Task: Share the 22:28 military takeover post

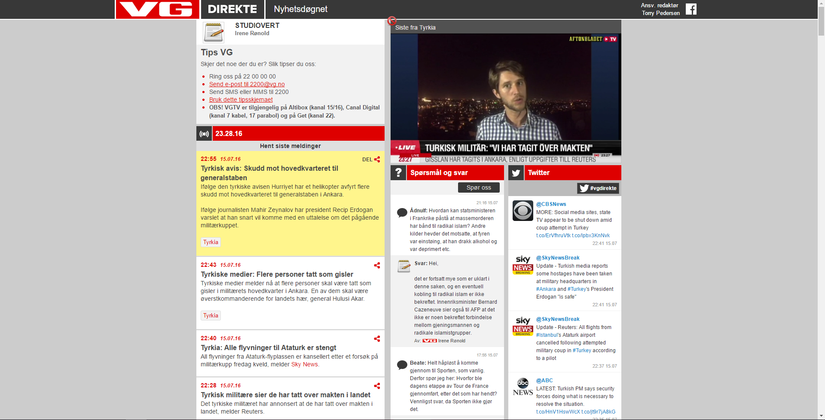Action: 377,386
